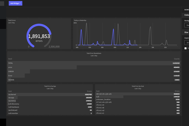Click the 12h x-axis label on chart

click(128, 47)
